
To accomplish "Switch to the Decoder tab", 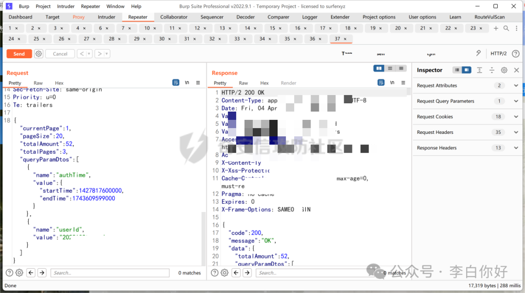I will point(245,17).
